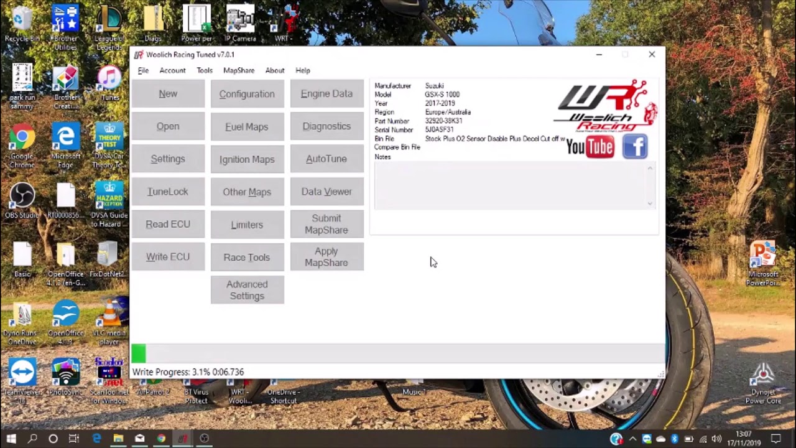The image size is (796, 448).
Task: Click the Apply MapShare button
Action: pyautogui.click(x=326, y=257)
